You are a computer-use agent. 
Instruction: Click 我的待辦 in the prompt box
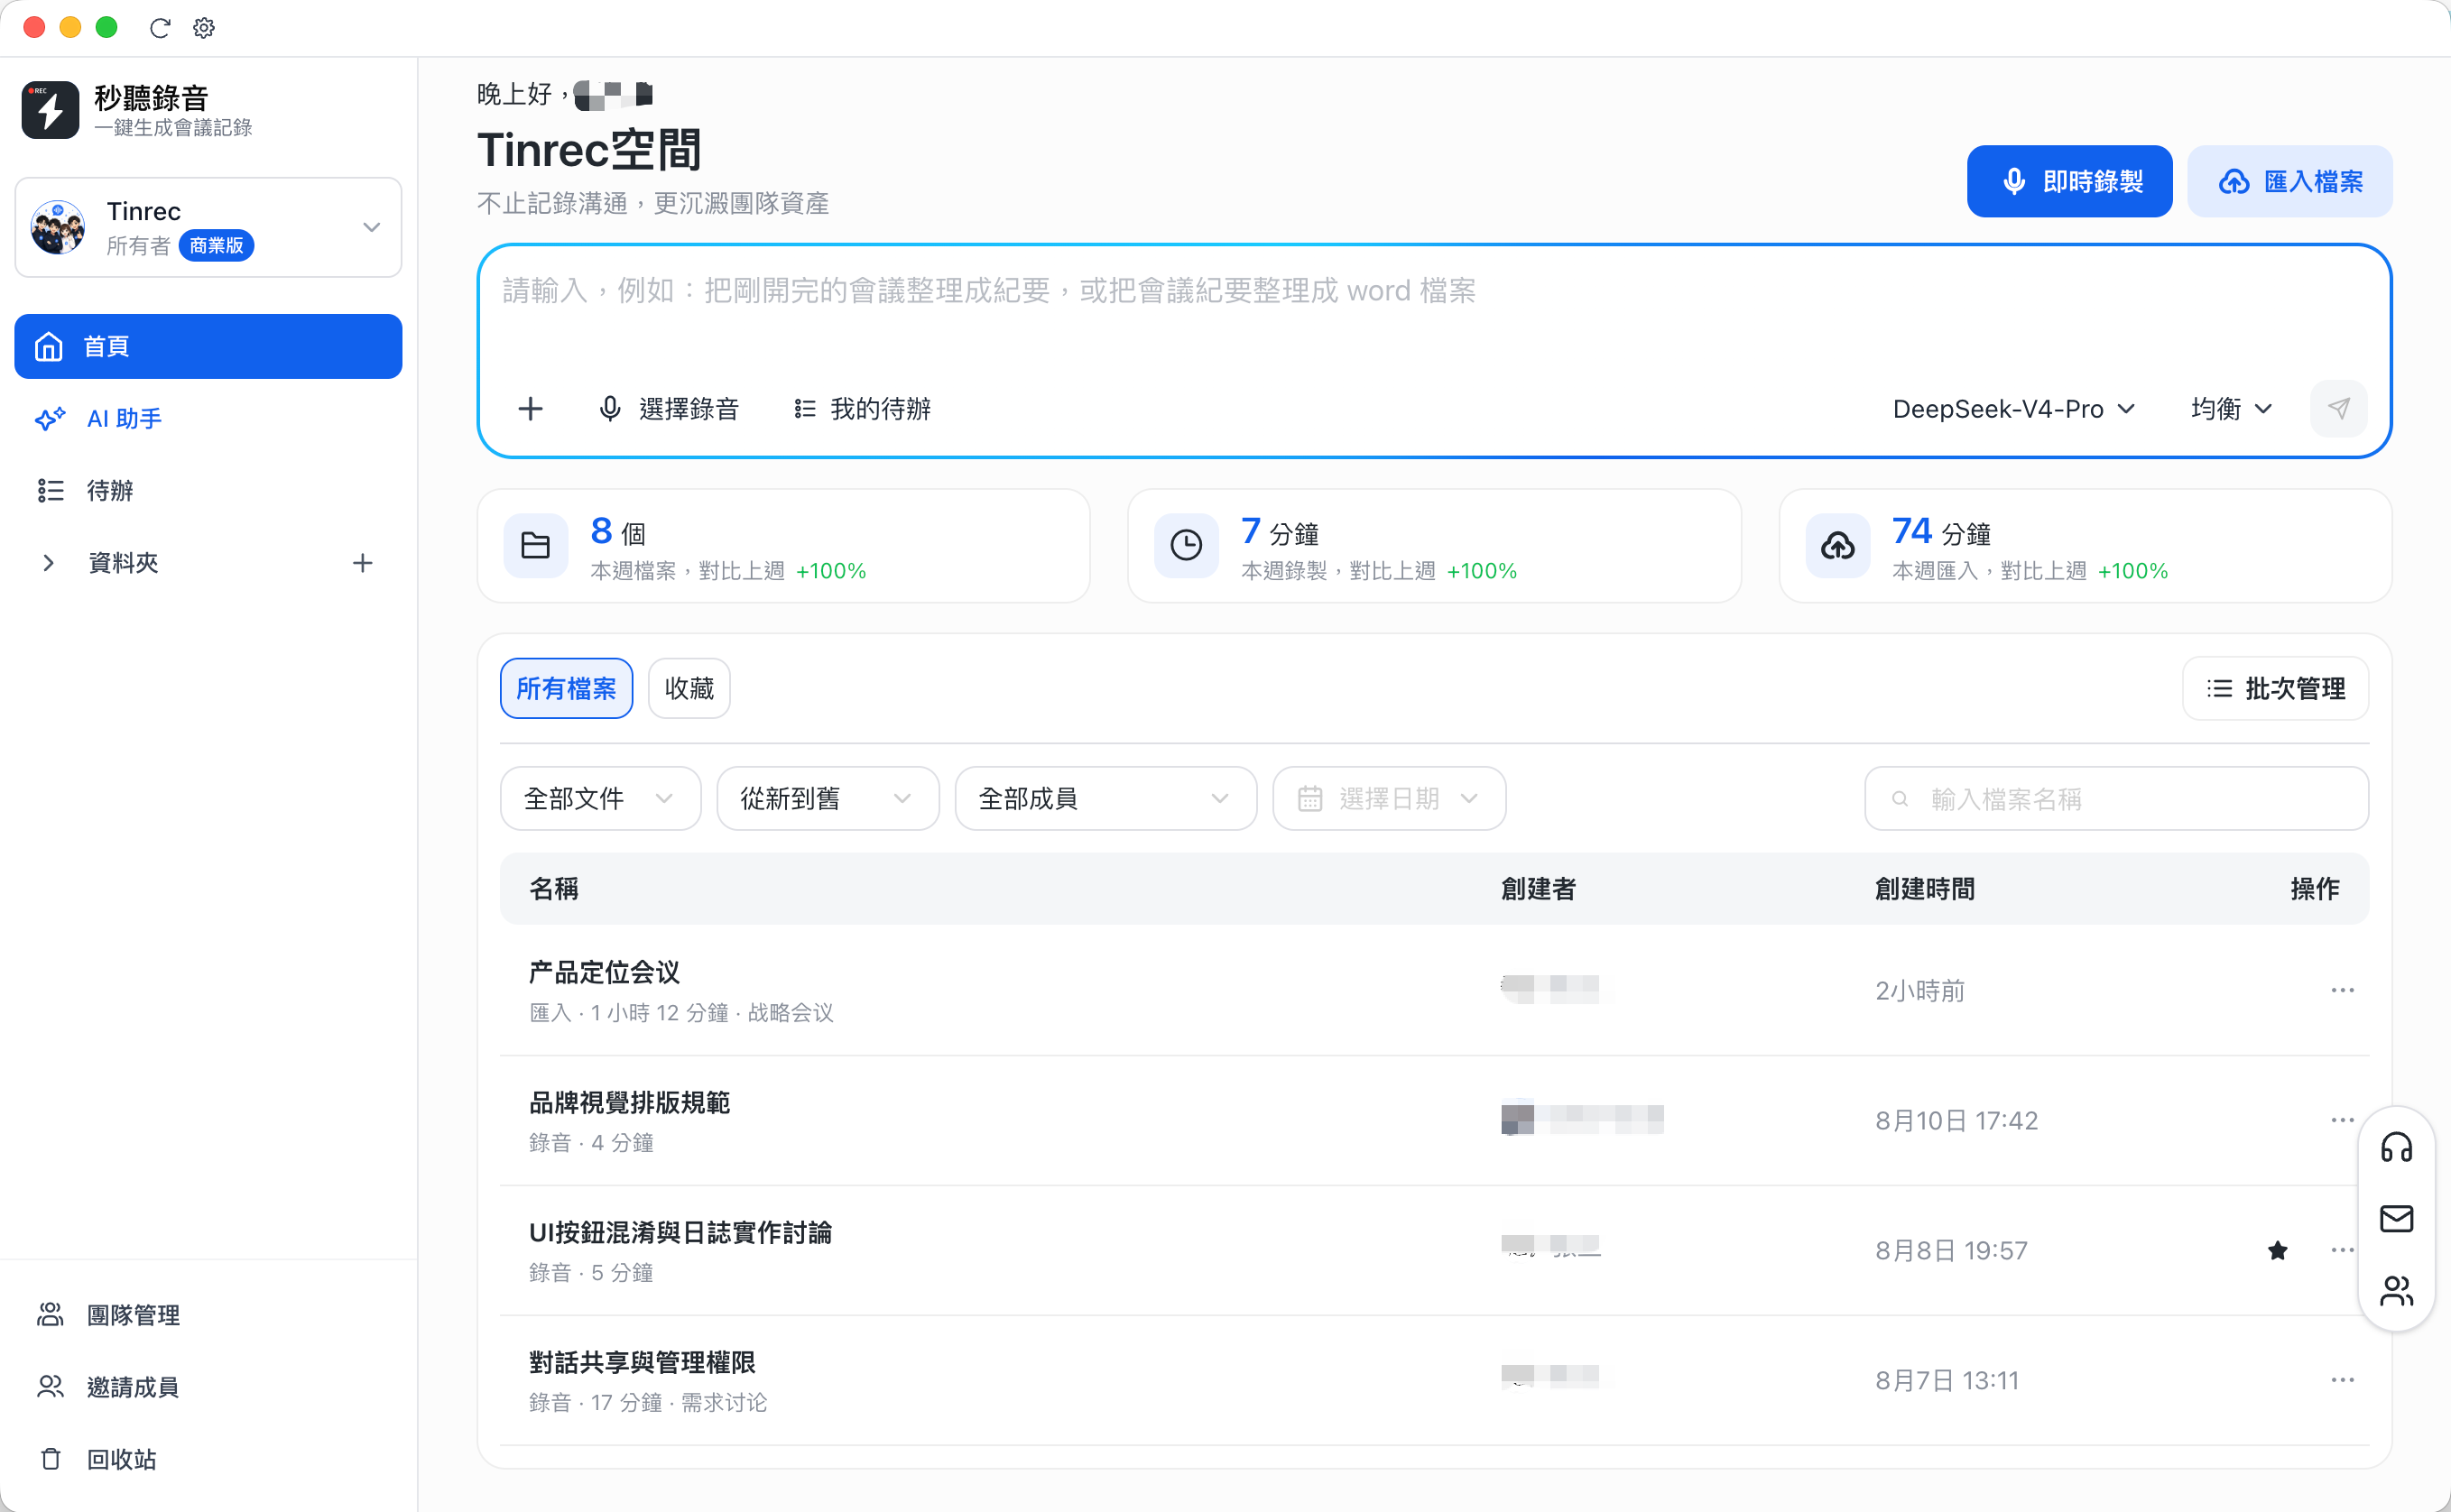[862, 408]
